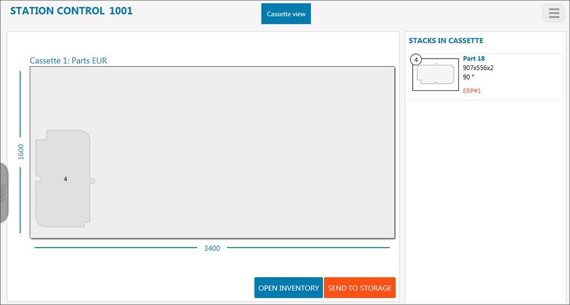Switch to Cassette view

tap(286, 14)
